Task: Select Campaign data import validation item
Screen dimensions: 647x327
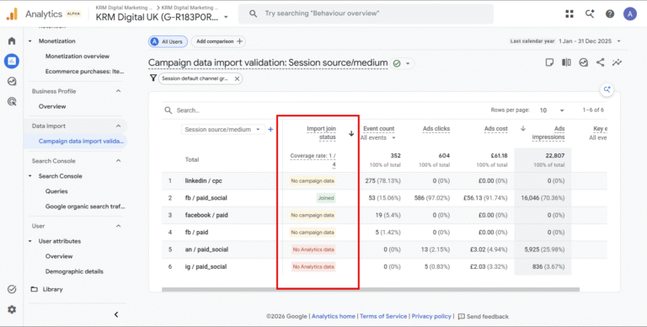Action: [76, 142]
